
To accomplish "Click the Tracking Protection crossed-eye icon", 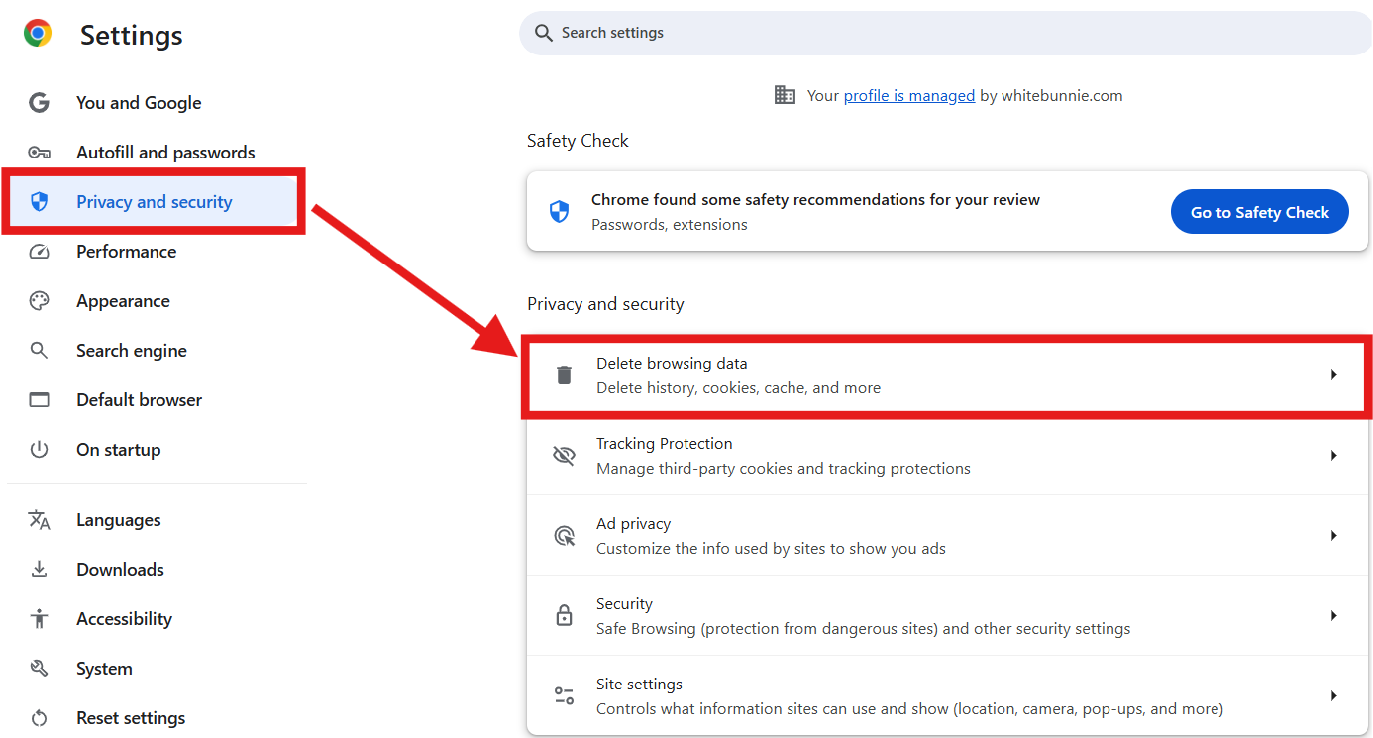I will (564, 456).
